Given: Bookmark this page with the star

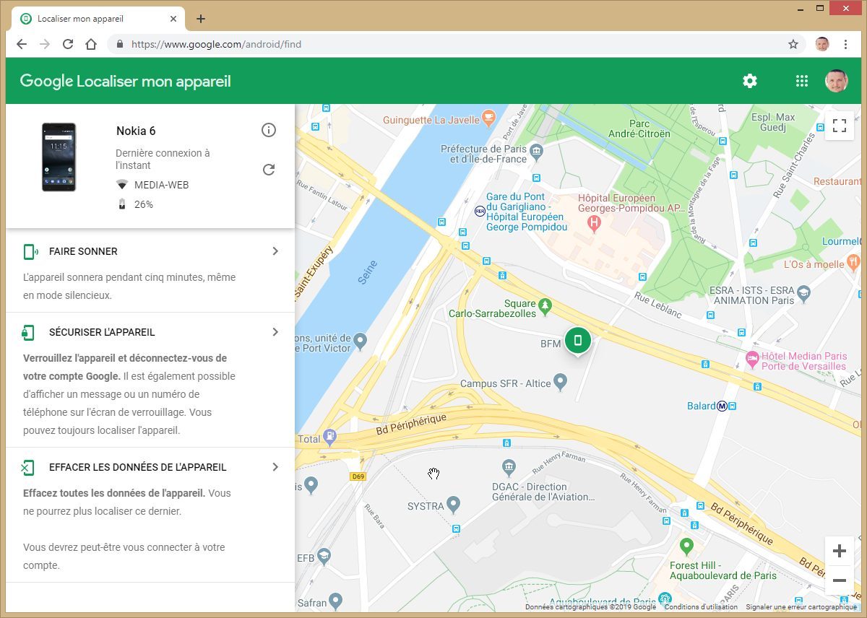Looking at the screenshot, I should (793, 44).
